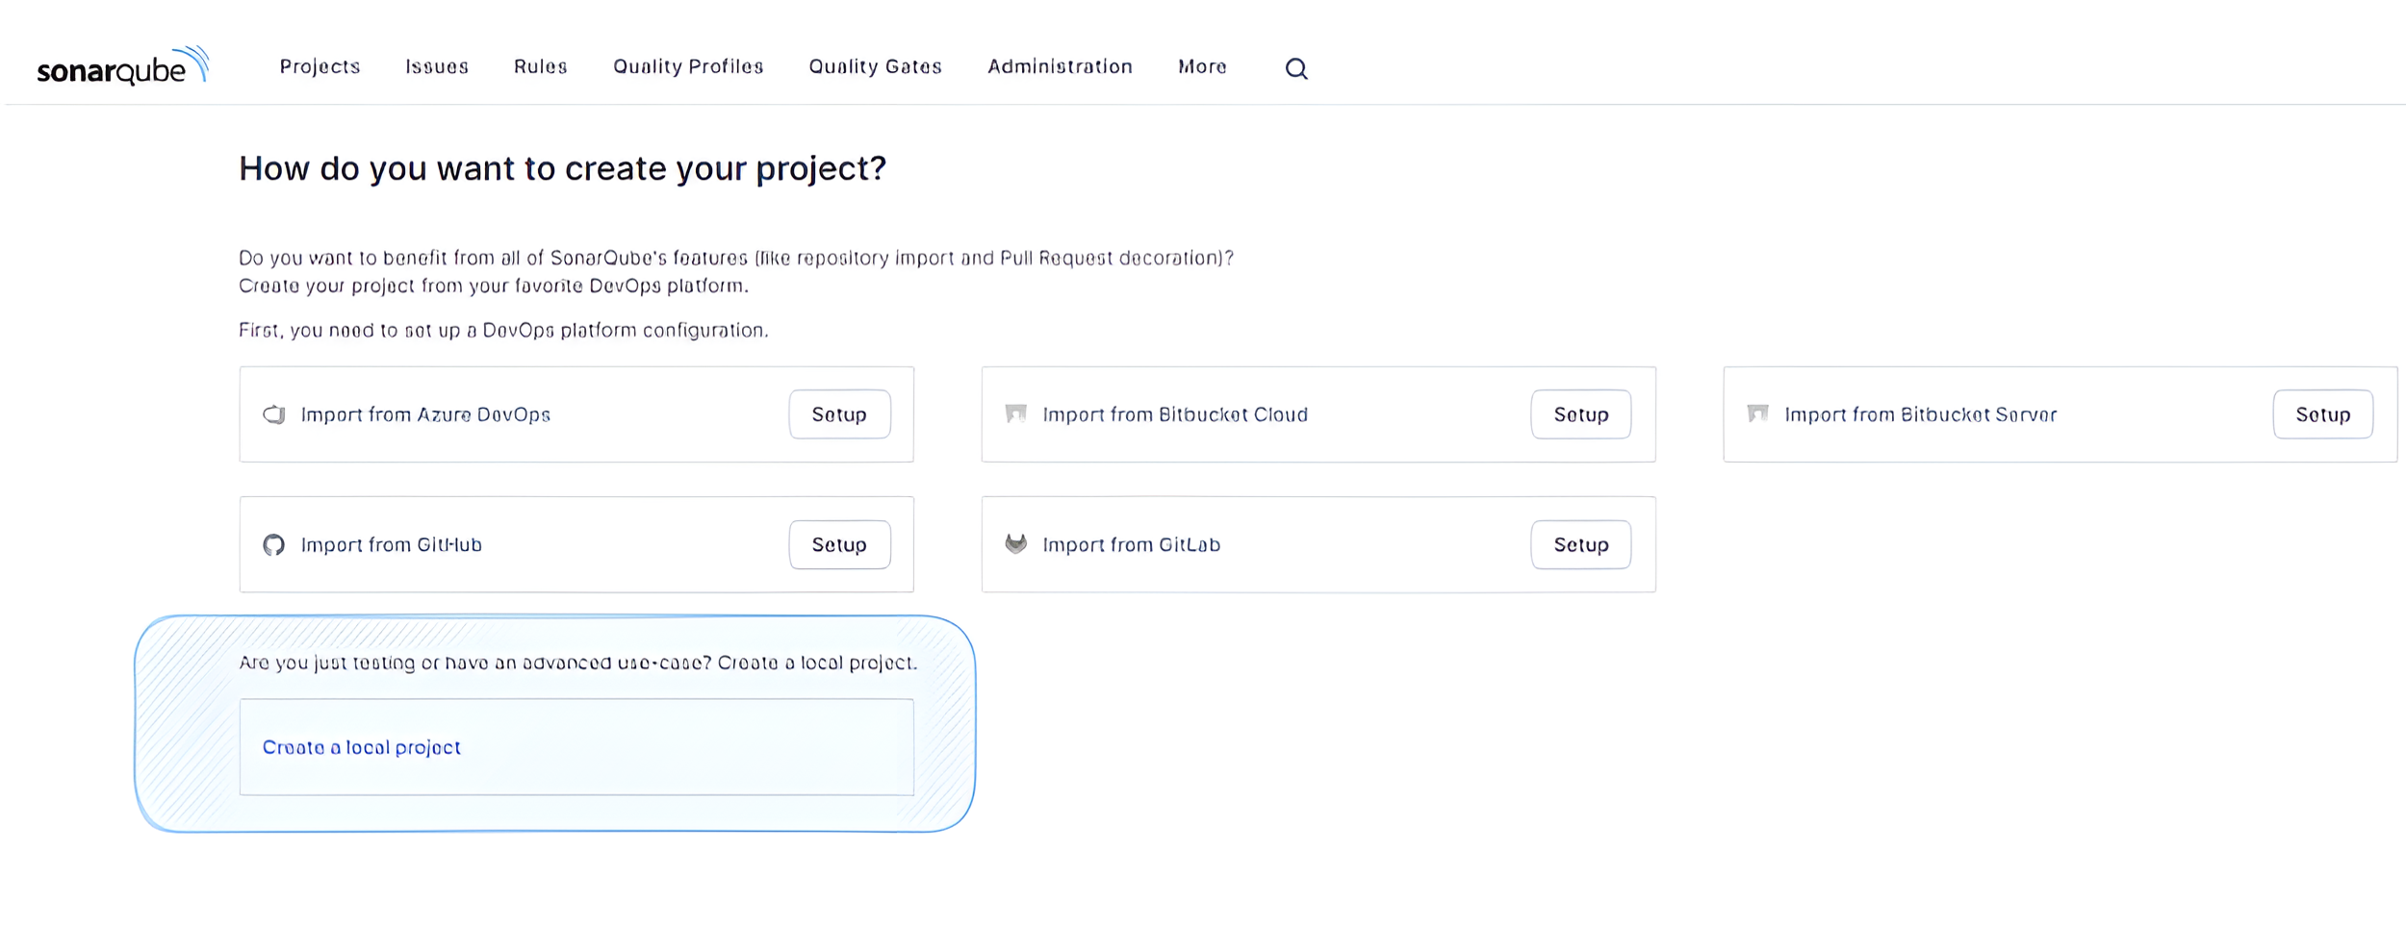Click the Bitbucket Server icon
This screenshot has height=952, width=2406.
(x=1757, y=413)
